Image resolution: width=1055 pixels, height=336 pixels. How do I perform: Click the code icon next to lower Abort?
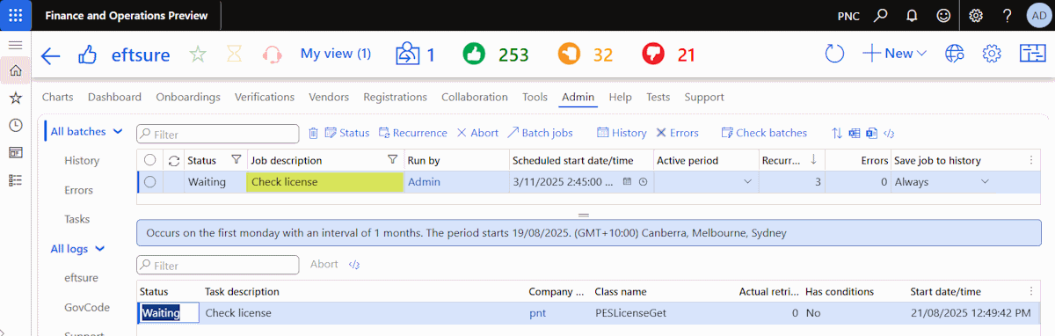coord(354,264)
